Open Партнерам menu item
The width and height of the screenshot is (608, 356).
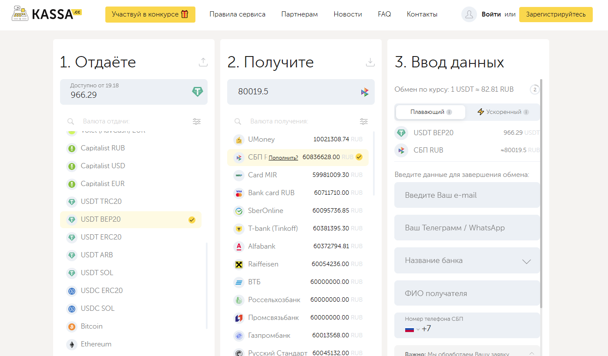tap(299, 14)
